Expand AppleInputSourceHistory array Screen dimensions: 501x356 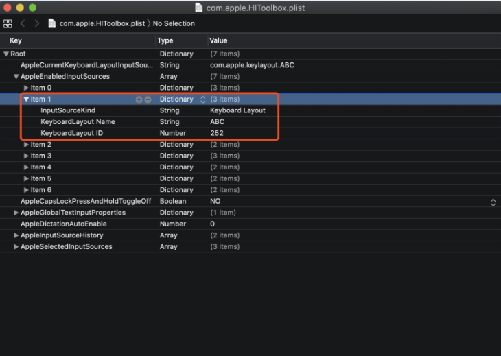16,235
